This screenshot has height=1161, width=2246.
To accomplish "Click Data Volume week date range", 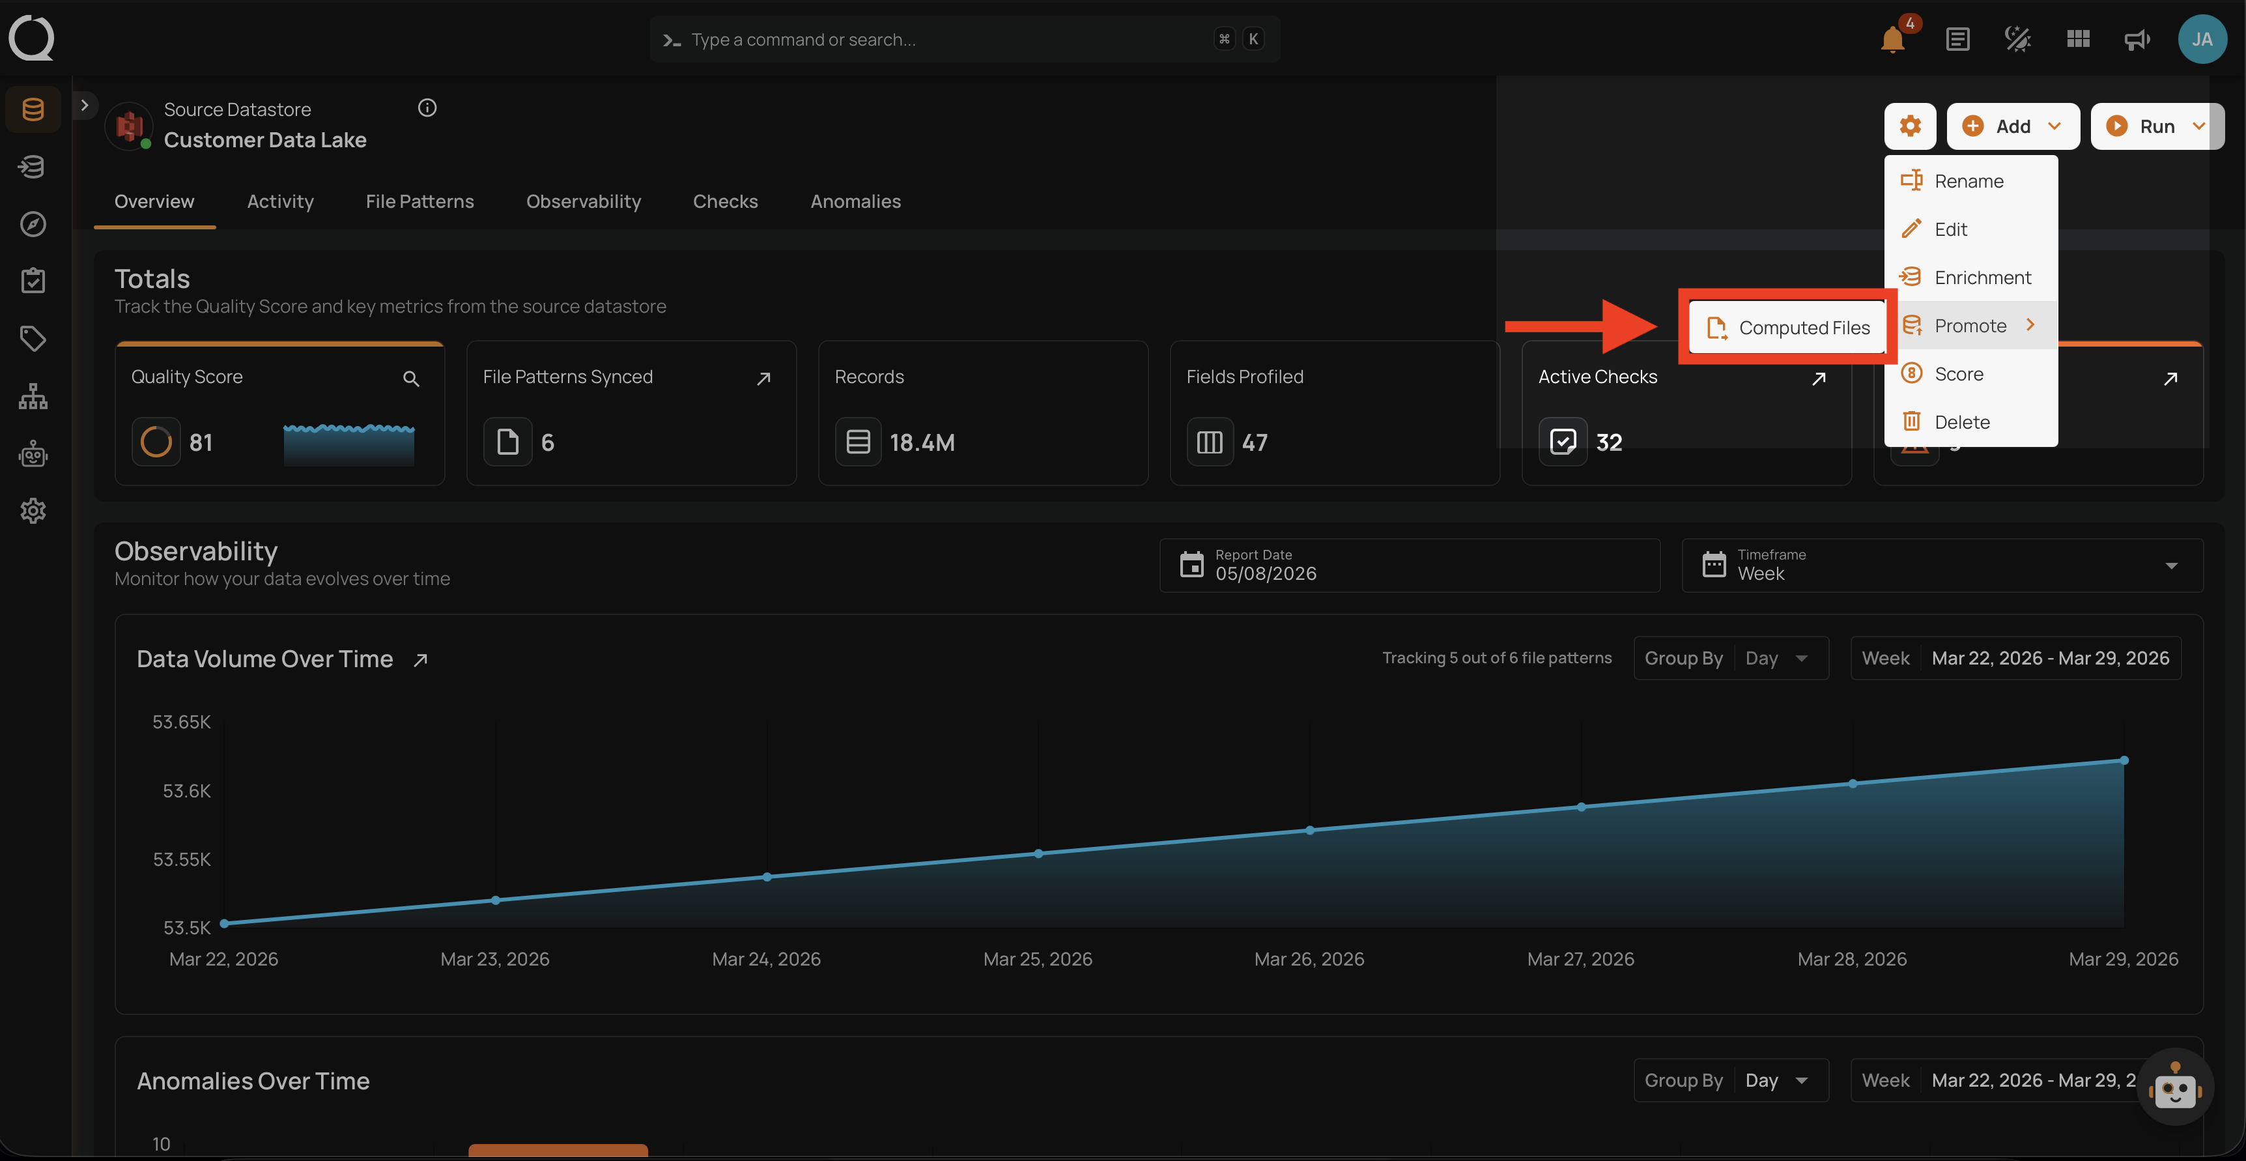I will (x=2016, y=659).
